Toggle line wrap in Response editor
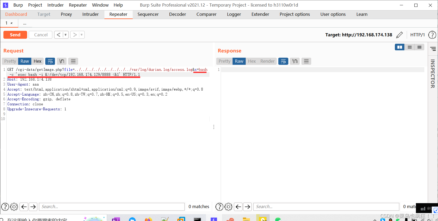 (283, 61)
